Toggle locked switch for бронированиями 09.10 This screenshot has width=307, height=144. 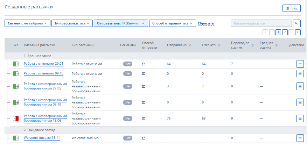point(16,102)
